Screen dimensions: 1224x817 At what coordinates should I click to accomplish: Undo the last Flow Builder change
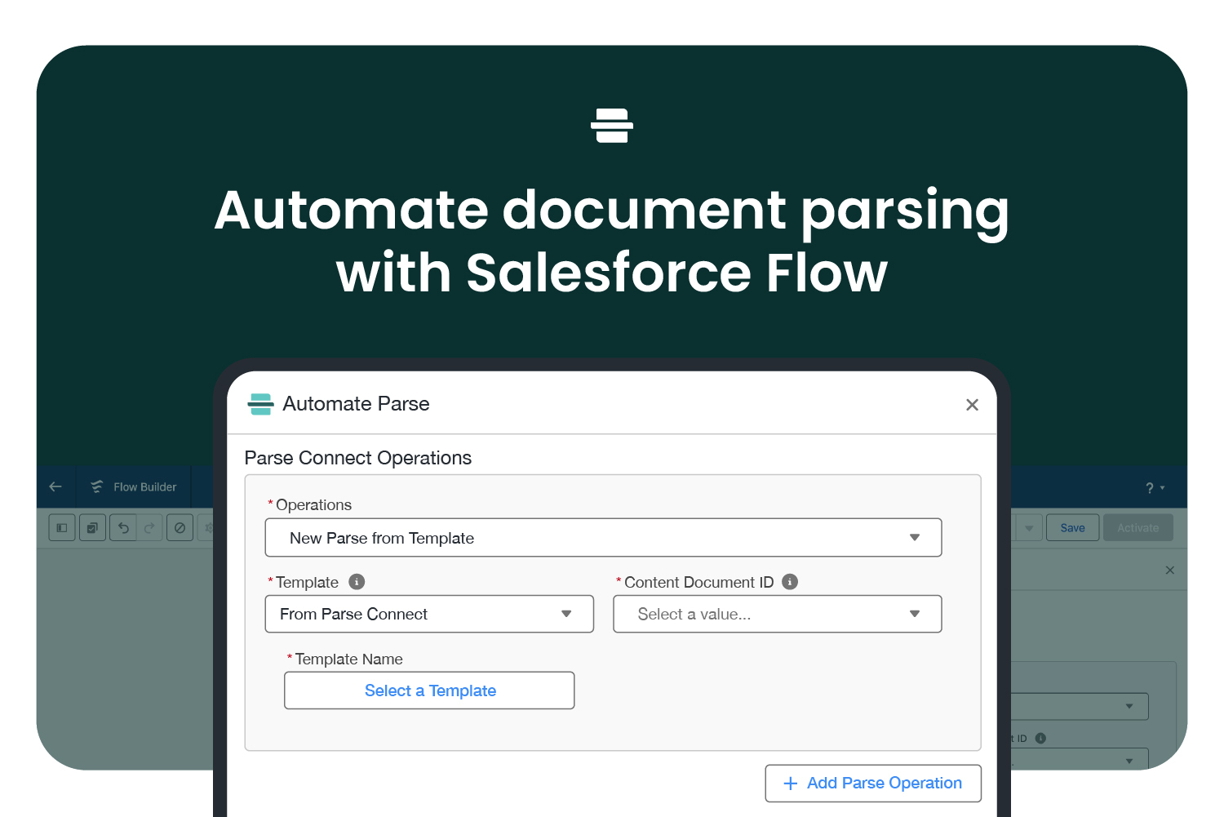[x=123, y=528]
